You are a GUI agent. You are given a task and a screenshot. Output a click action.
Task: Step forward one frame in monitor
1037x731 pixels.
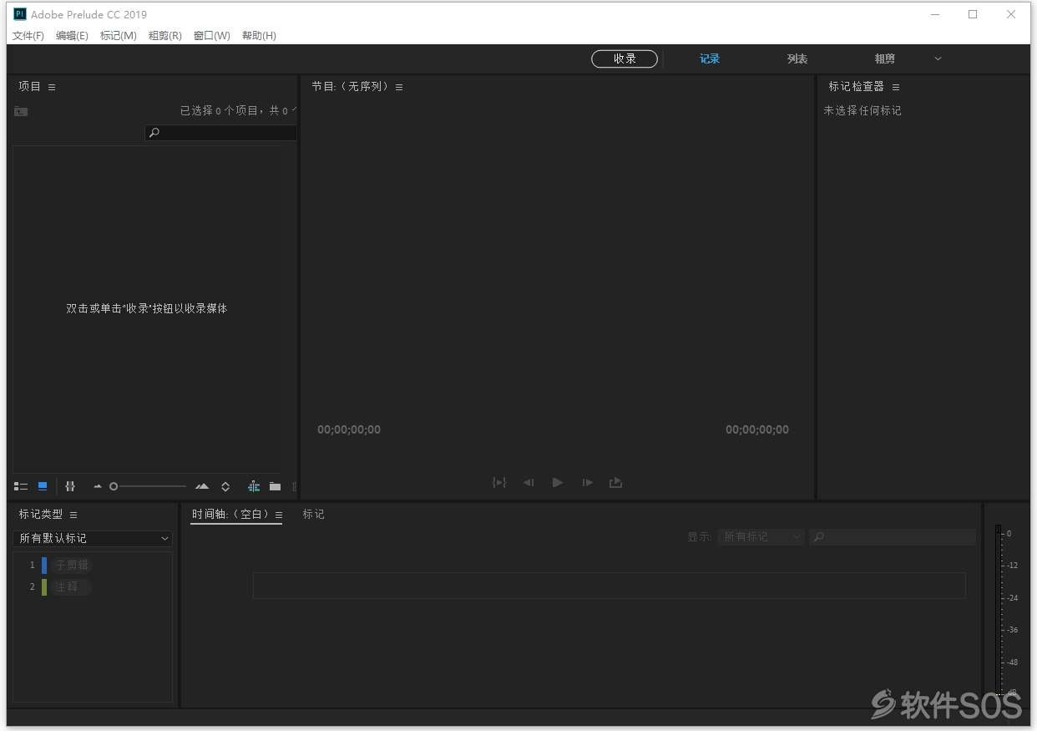point(588,482)
